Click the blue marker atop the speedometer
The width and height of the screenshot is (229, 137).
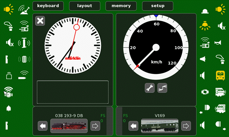click(x=156, y=16)
